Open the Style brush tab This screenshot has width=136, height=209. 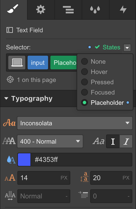point(13,10)
